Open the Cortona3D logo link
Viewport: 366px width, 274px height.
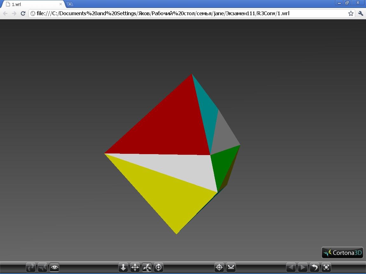[x=342, y=253]
